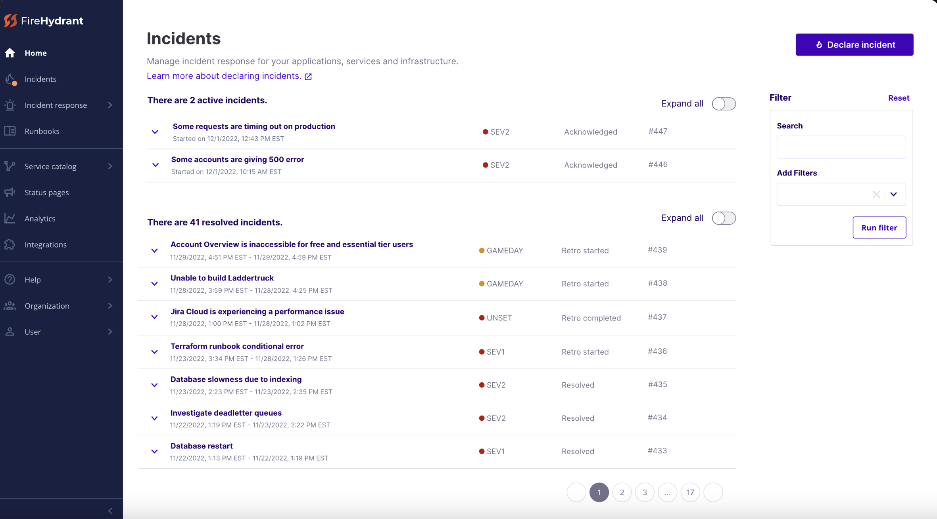Go to pagination page 2
The width and height of the screenshot is (937, 519).
[x=622, y=492]
